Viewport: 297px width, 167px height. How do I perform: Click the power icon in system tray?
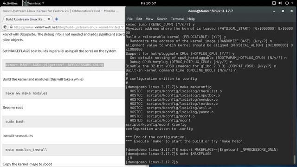coord(287,3)
